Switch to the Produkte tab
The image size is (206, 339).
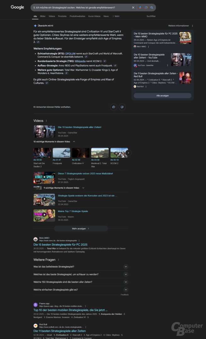click(62, 16)
